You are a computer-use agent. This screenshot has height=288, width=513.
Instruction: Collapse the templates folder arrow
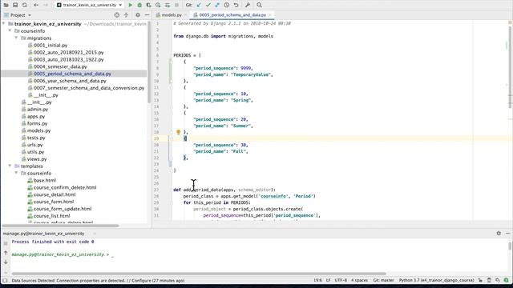pos(10,166)
